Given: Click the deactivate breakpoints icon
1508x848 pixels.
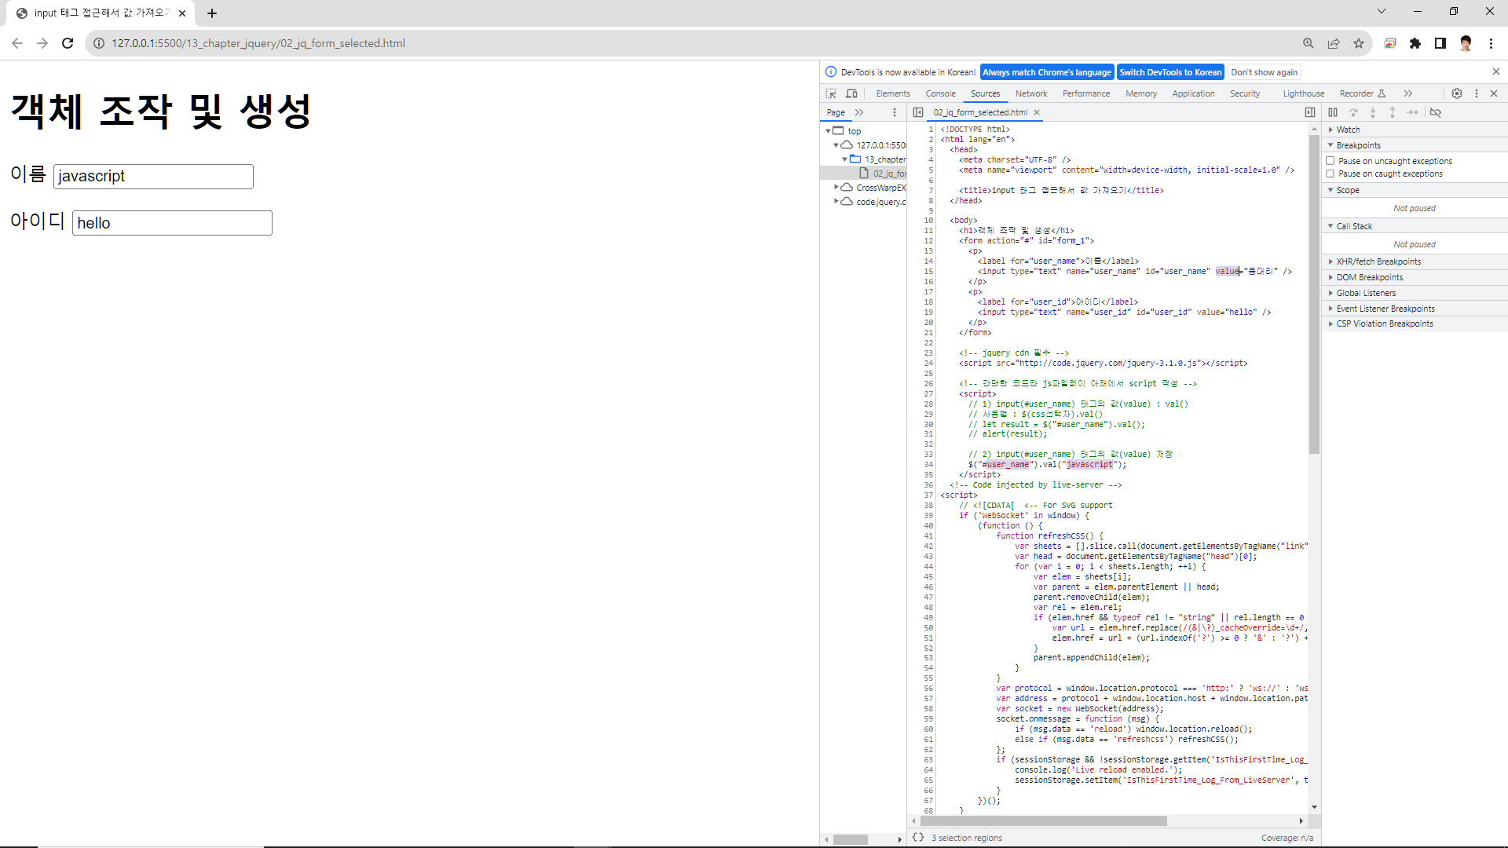Looking at the screenshot, I should [x=1436, y=112].
